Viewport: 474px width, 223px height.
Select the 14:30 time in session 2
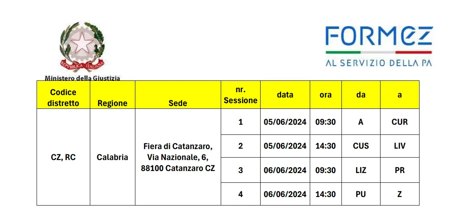[326, 146]
